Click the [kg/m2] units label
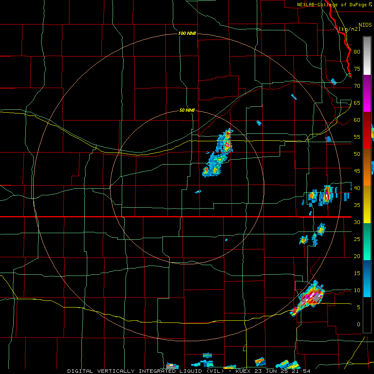This screenshot has width=374, height=374. (349, 29)
